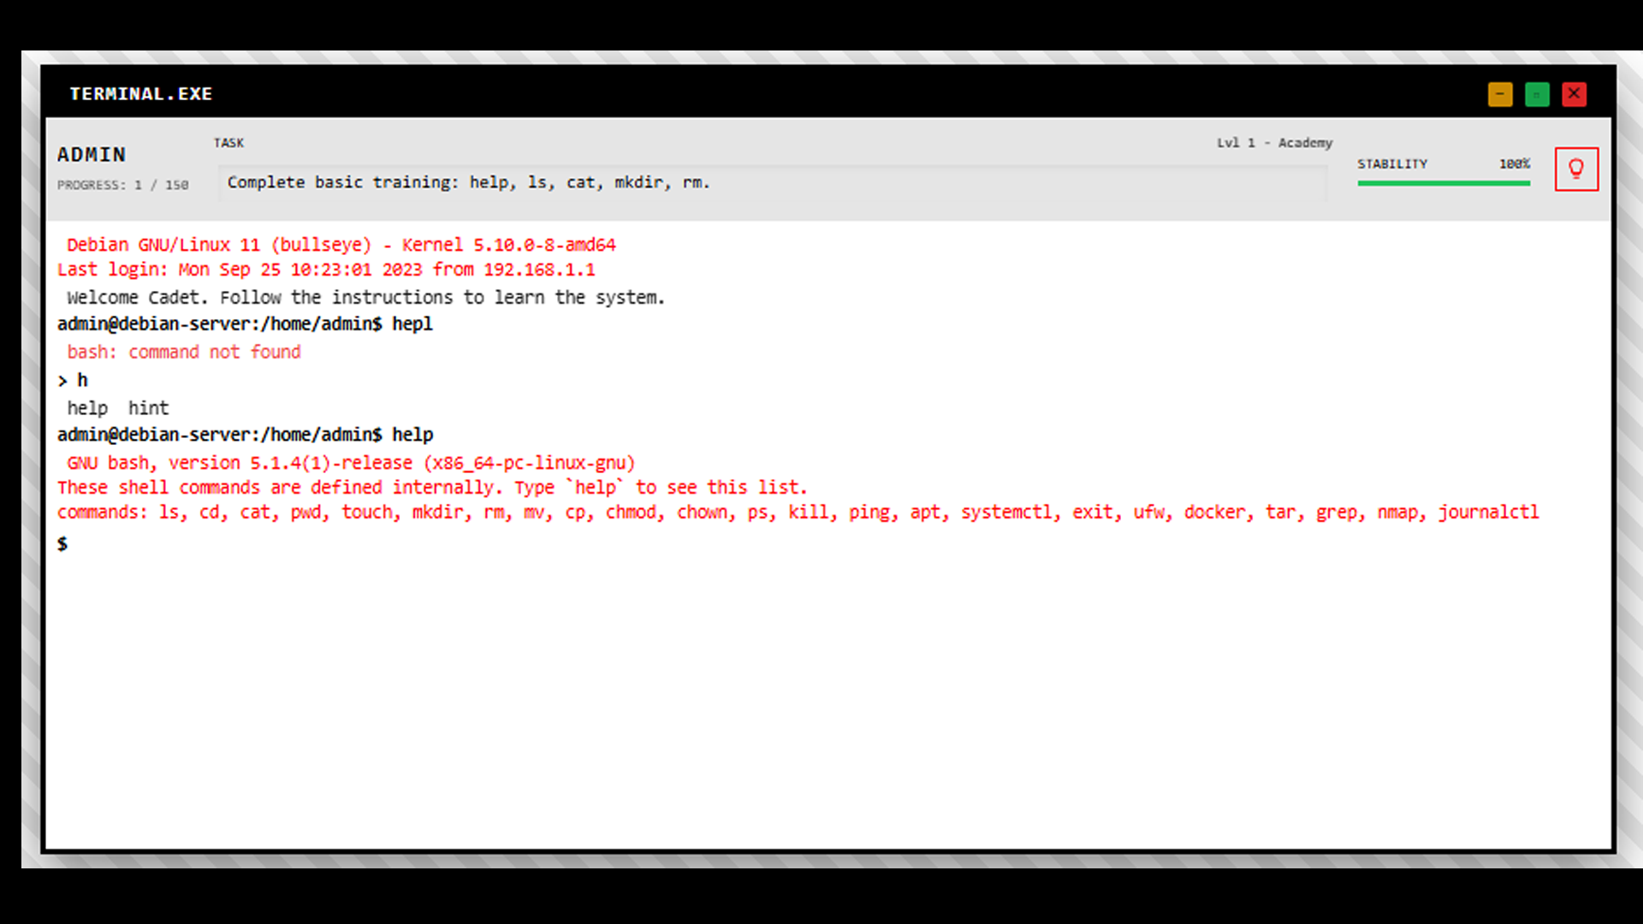
Task: Open the hint lightbulb icon
Action: (x=1576, y=169)
